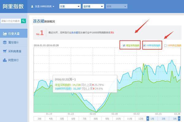Viewport: 184px width, 122px height.
Task: Select 3月 at timeline start
Action: pyautogui.click(x=39, y=119)
